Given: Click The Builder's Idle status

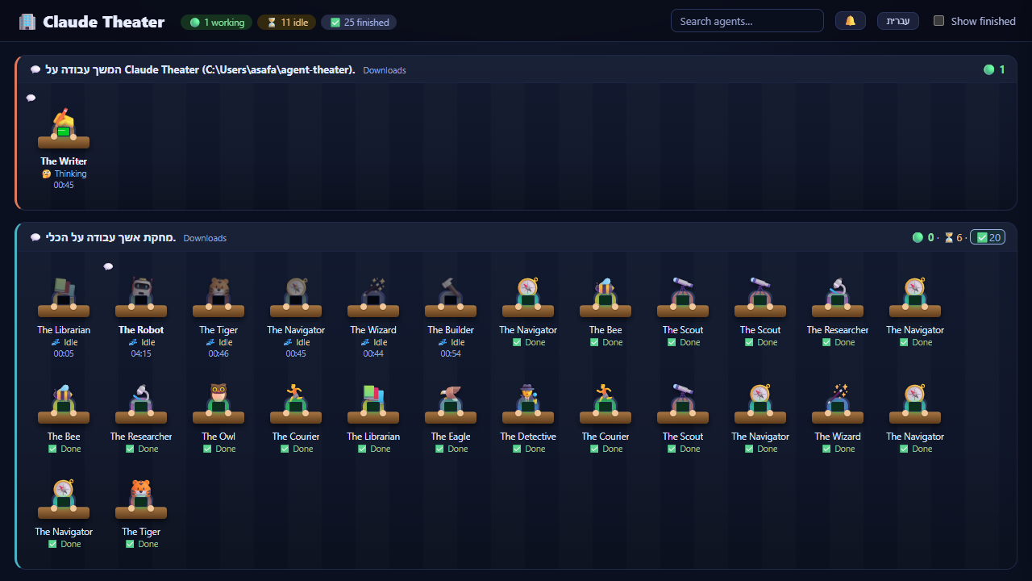Looking at the screenshot, I should [451, 342].
